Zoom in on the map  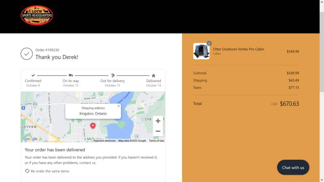coord(158,121)
